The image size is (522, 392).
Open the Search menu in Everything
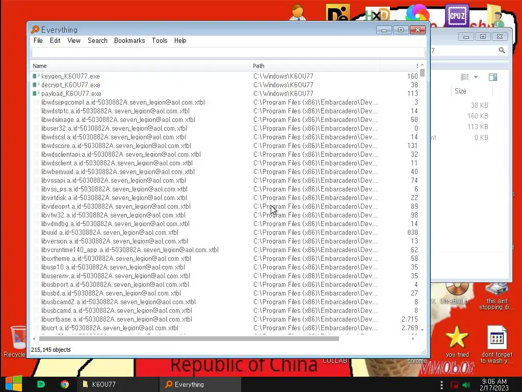point(97,41)
